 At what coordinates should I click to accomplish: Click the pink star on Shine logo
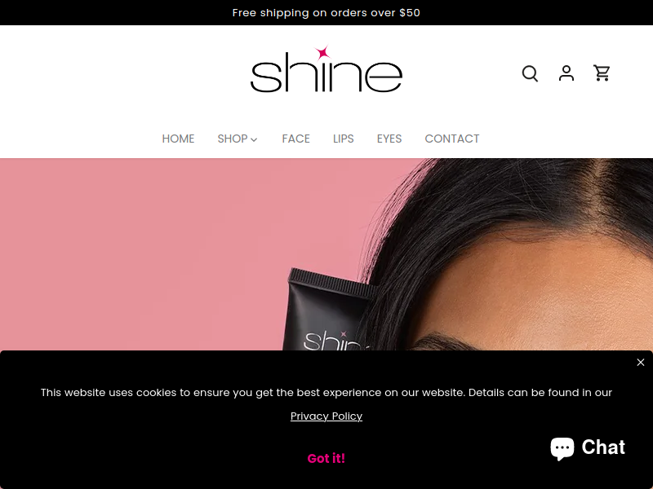pyautogui.click(x=322, y=52)
